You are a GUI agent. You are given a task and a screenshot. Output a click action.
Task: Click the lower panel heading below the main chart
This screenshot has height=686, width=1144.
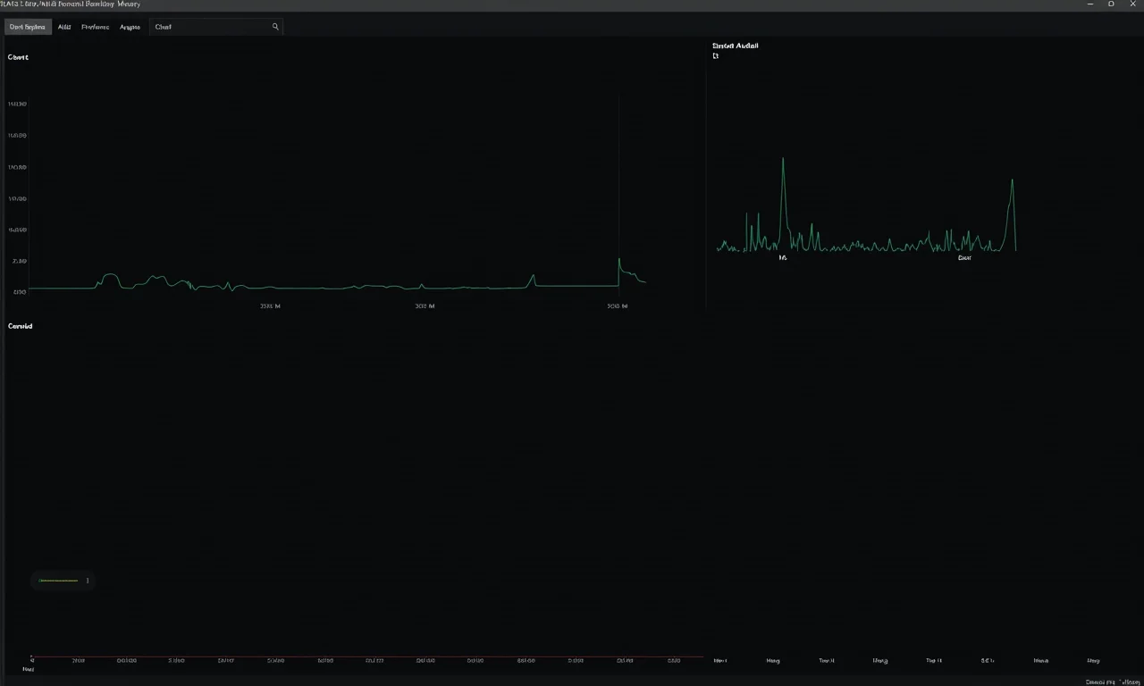pos(20,326)
